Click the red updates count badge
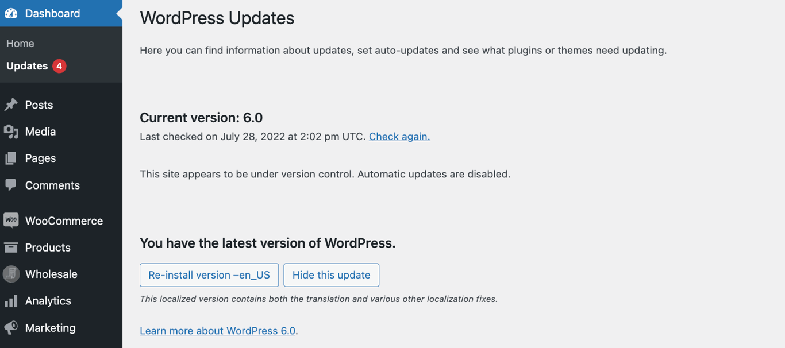The height and width of the screenshot is (348, 785). 61,65
